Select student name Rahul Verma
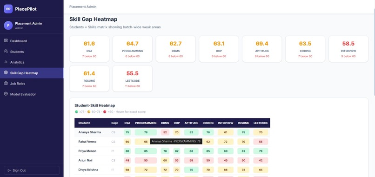 [x=87, y=142]
